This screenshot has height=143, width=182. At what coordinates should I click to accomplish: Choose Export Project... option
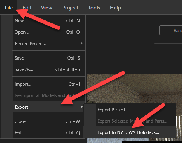tap(136, 110)
